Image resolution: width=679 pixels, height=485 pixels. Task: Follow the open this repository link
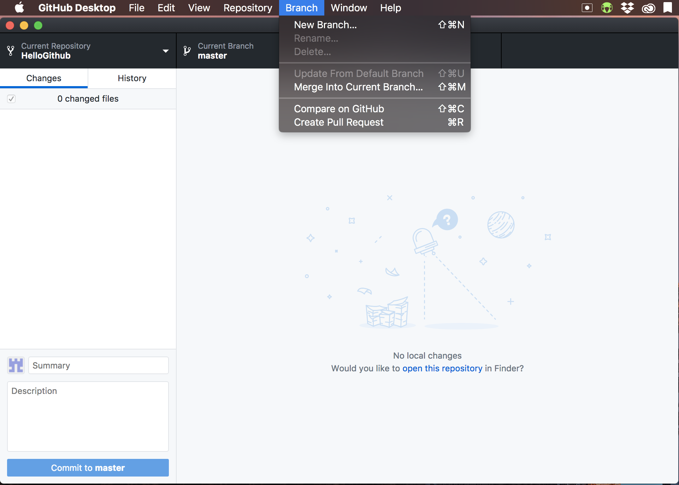(x=442, y=368)
